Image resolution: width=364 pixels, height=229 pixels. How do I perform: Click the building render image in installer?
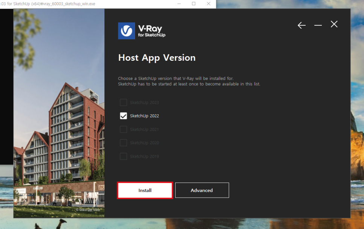[59, 113]
